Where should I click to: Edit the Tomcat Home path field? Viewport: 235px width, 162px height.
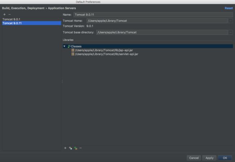(x=157, y=21)
